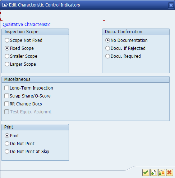Click the green checkmark Continue icon
Image resolution: width=175 pixels, height=178 pixels.
(146, 173)
